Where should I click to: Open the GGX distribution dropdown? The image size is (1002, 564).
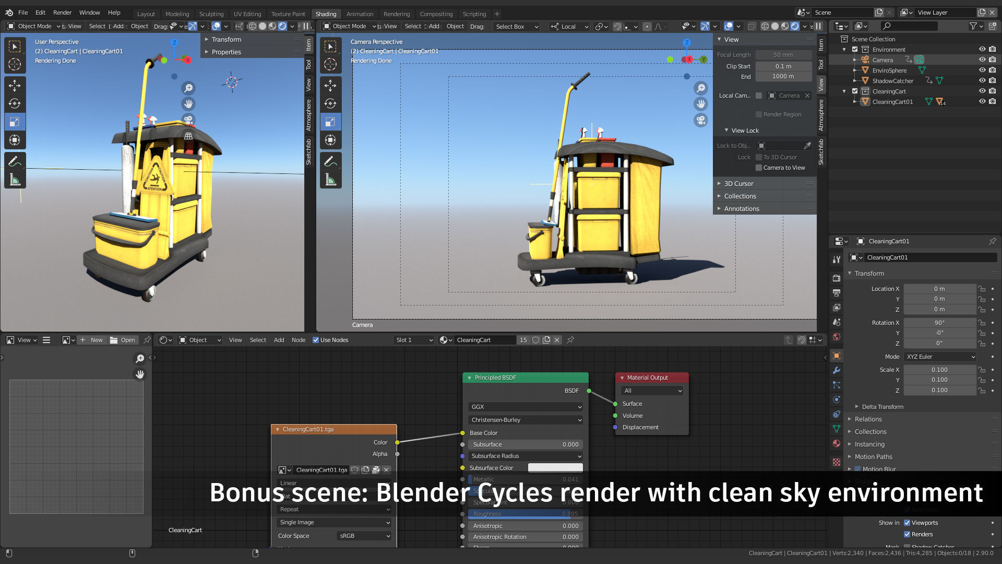pos(526,407)
